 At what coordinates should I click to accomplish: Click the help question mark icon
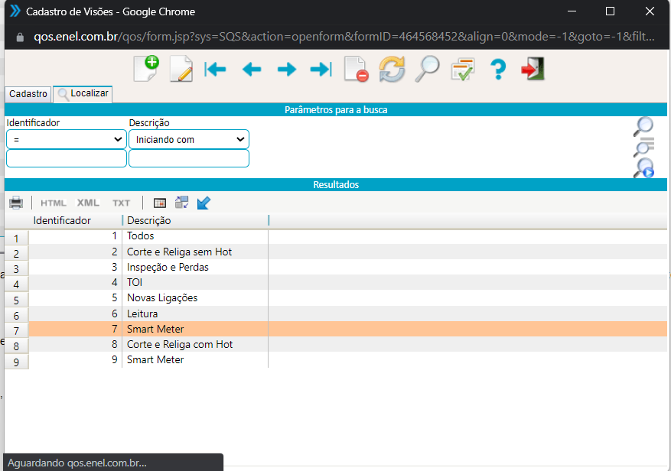point(498,70)
